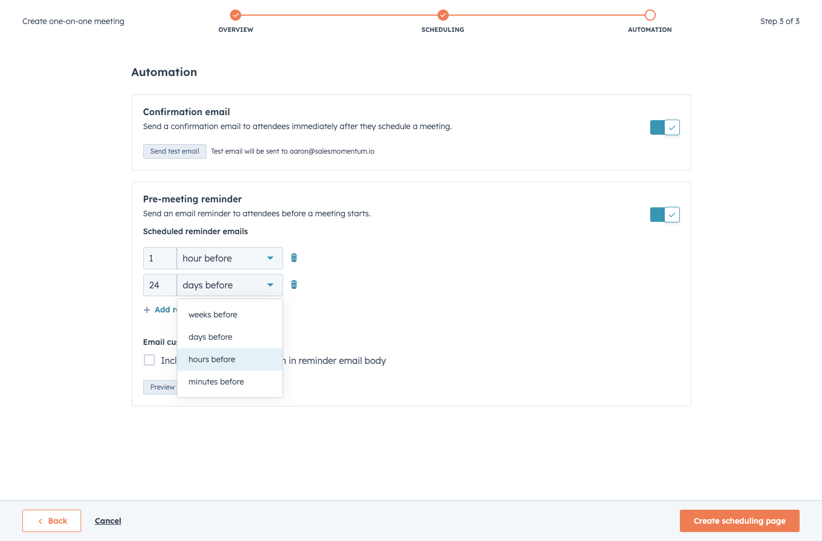Choose 'days before' from the dropdown list
The width and height of the screenshot is (822, 541).
pyautogui.click(x=229, y=337)
